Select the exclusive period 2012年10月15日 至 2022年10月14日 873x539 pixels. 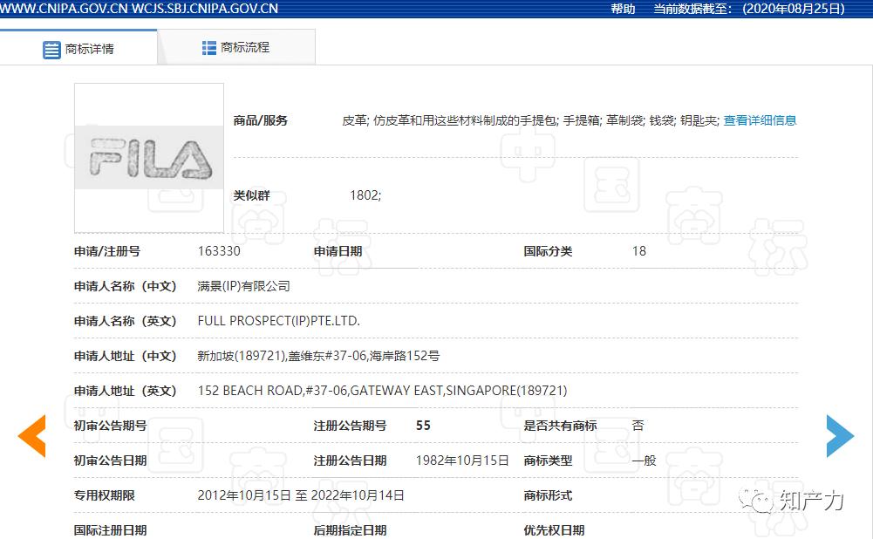coord(301,495)
